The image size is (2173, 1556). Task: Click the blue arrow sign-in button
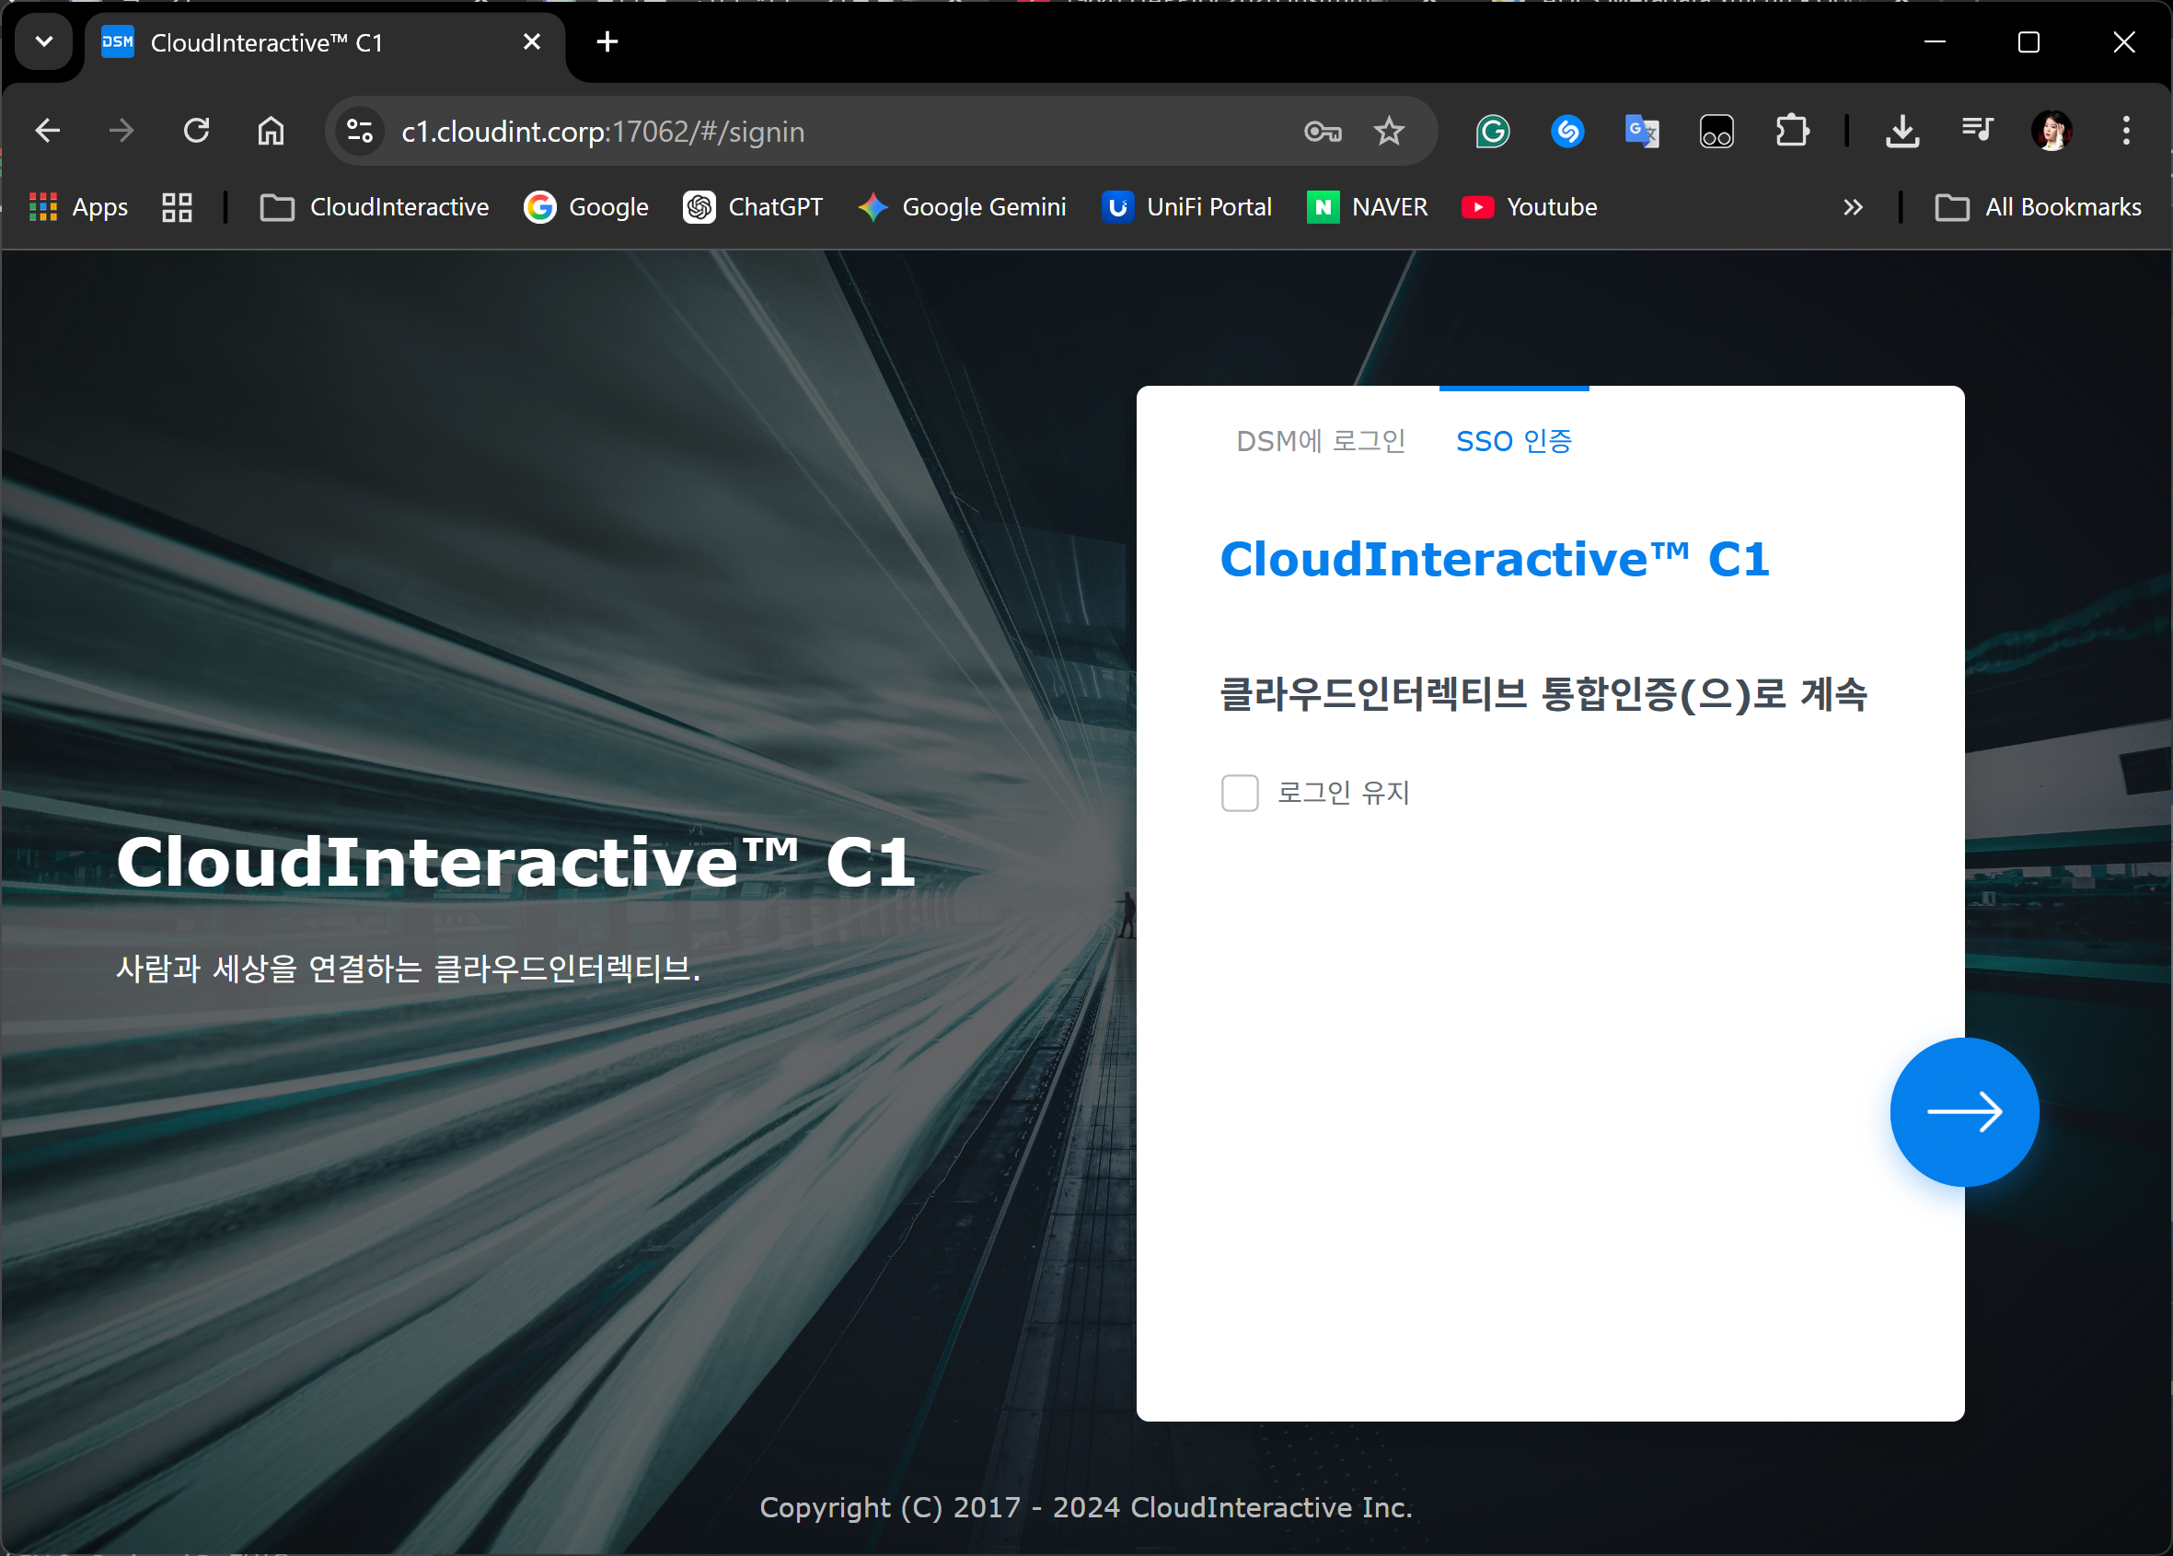point(1963,1111)
